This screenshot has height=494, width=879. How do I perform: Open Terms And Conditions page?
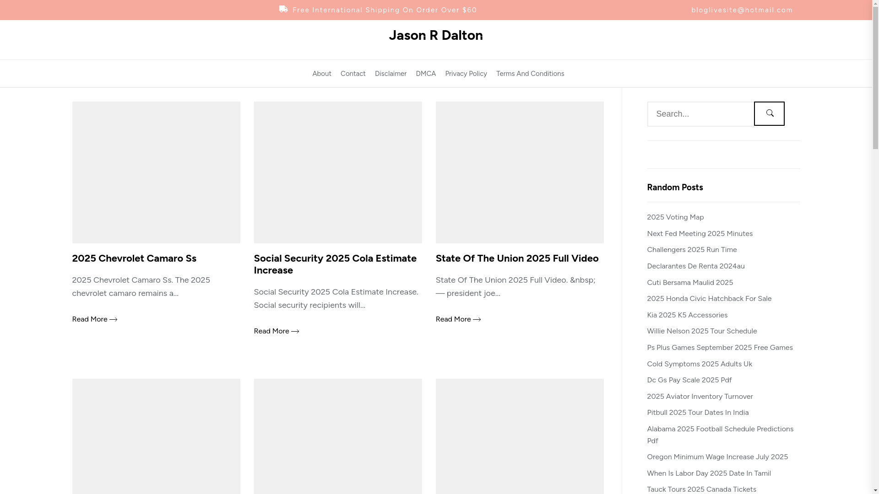pos(530,74)
